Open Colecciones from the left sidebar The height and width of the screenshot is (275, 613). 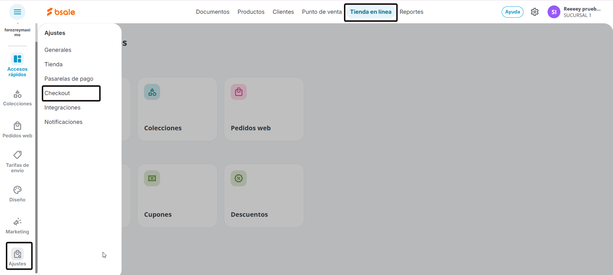[x=17, y=98]
